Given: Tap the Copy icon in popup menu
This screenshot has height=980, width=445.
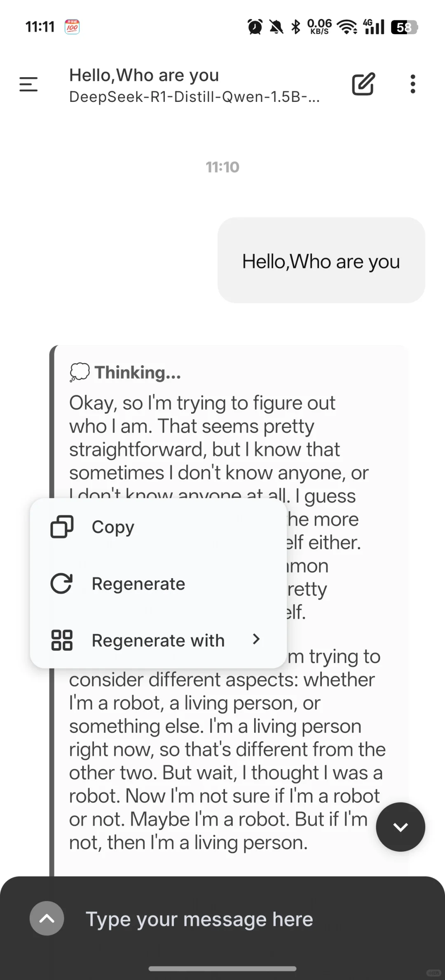Looking at the screenshot, I should [62, 527].
